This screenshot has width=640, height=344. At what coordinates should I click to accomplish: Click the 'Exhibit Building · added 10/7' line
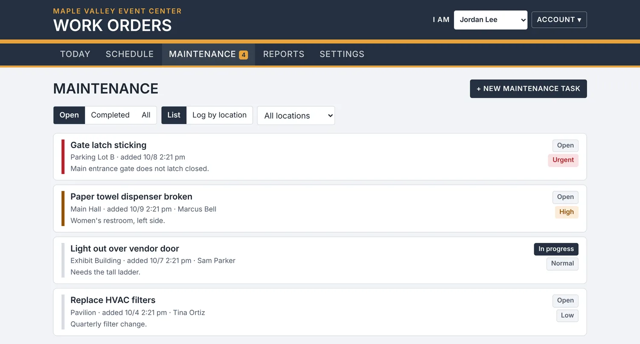pos(153,261)
